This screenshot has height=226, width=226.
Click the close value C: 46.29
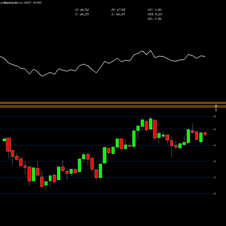click(x=82, y=14)
